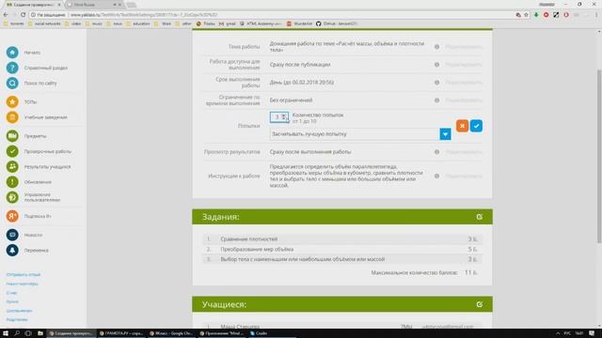Click info icon for Просмотр результатов row
Screen dimensions: 602x338
[436, 152]
